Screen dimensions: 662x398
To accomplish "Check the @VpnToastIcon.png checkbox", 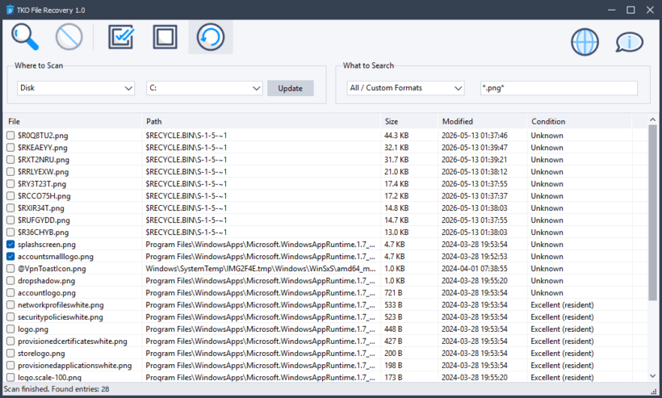I will (x=10, y=269).
